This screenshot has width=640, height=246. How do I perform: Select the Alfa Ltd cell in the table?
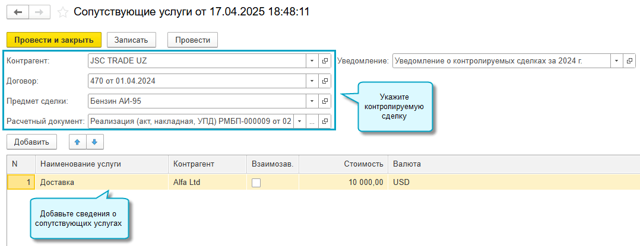point(207,183)
